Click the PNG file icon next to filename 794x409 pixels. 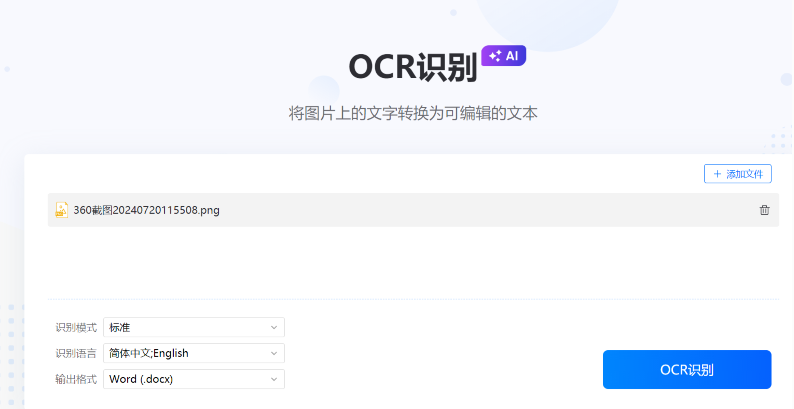coord(62,210)
